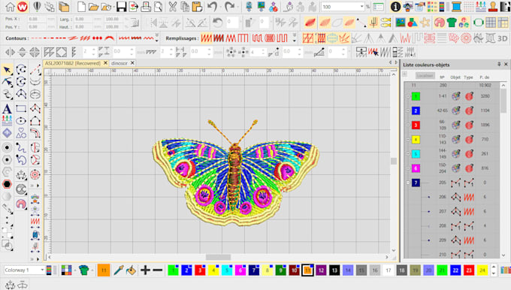Copy selection with the copy icon

185,7
